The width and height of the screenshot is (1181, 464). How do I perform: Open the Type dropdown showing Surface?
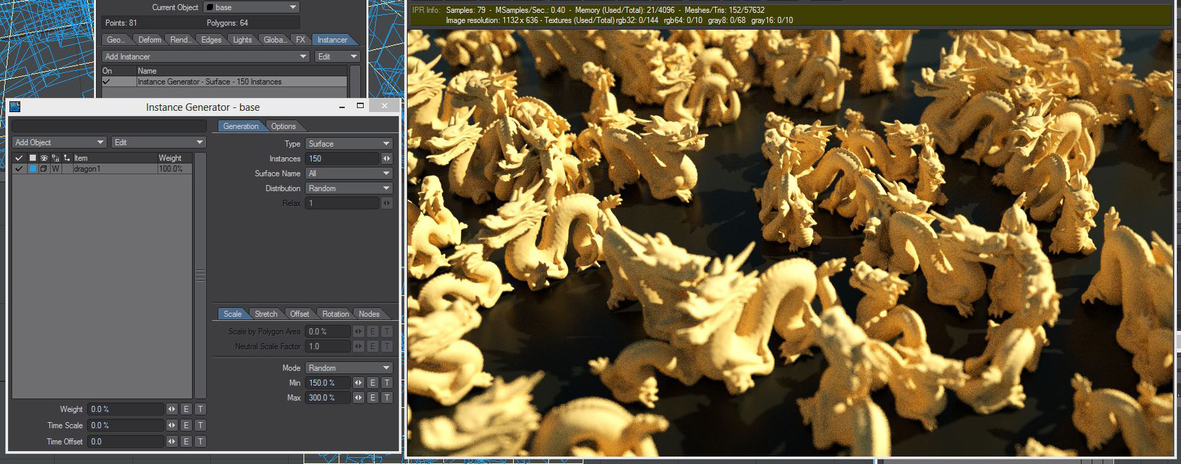coord(349,144)
